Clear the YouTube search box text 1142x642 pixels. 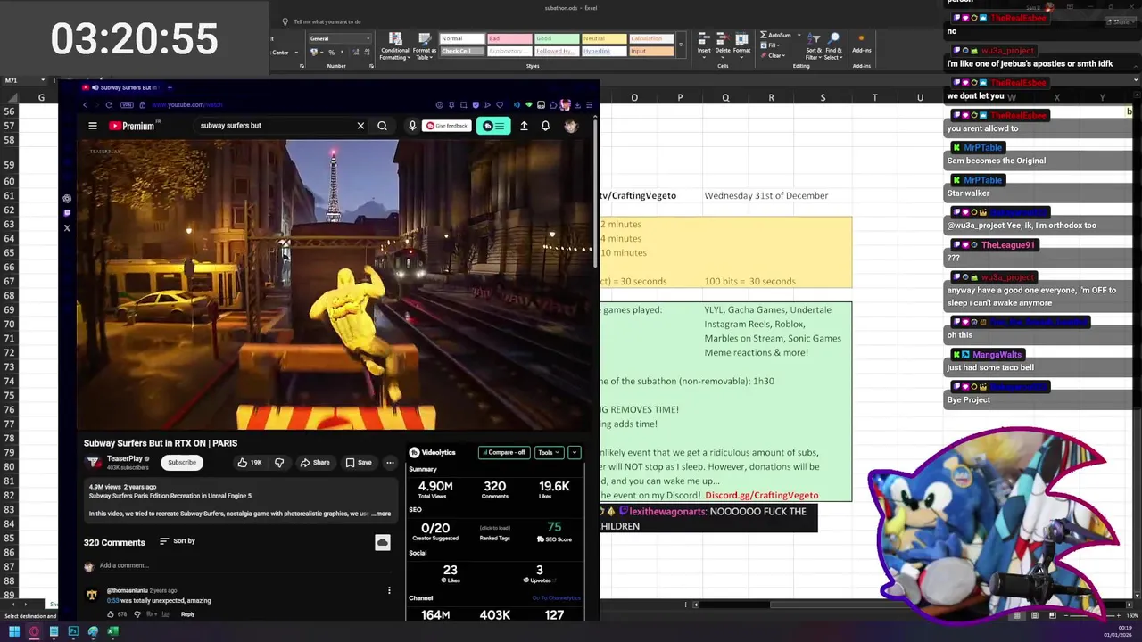360,126
